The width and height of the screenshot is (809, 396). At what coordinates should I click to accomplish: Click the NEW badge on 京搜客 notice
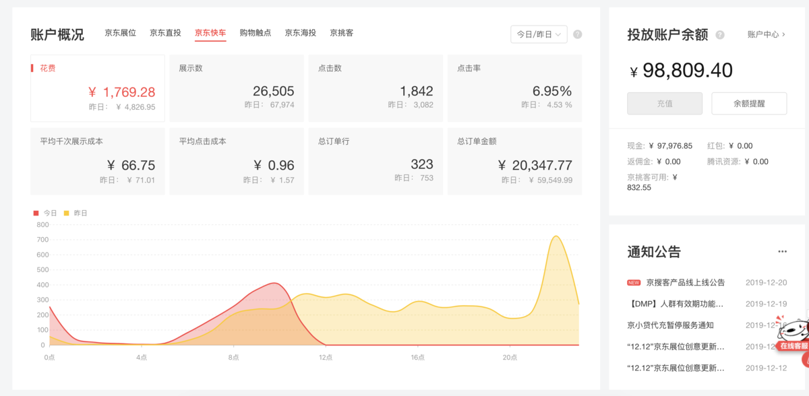coord(634,283)
